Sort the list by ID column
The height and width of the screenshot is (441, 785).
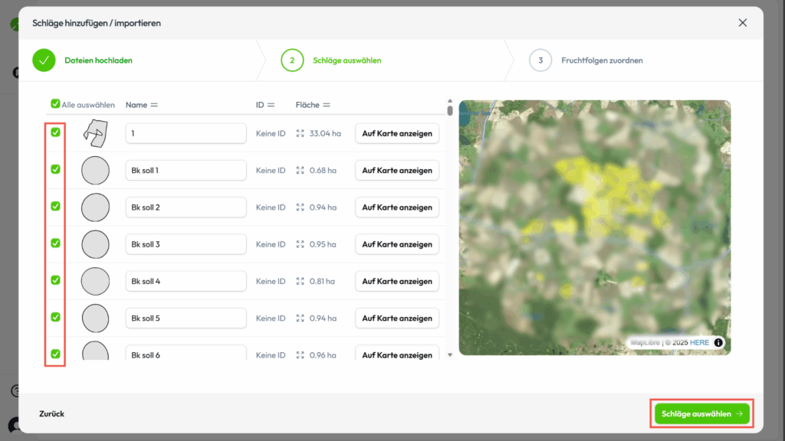pos(270,105)
